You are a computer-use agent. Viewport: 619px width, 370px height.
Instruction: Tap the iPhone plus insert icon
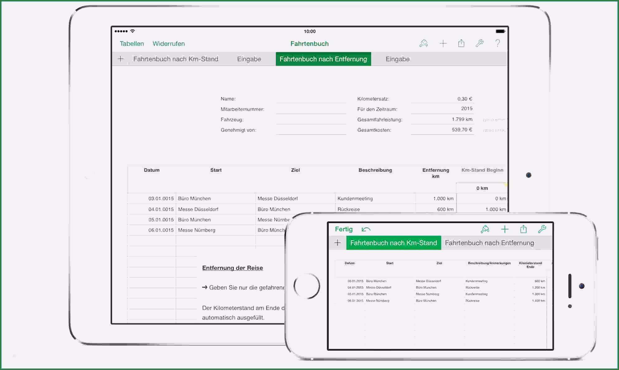point(505,229)
